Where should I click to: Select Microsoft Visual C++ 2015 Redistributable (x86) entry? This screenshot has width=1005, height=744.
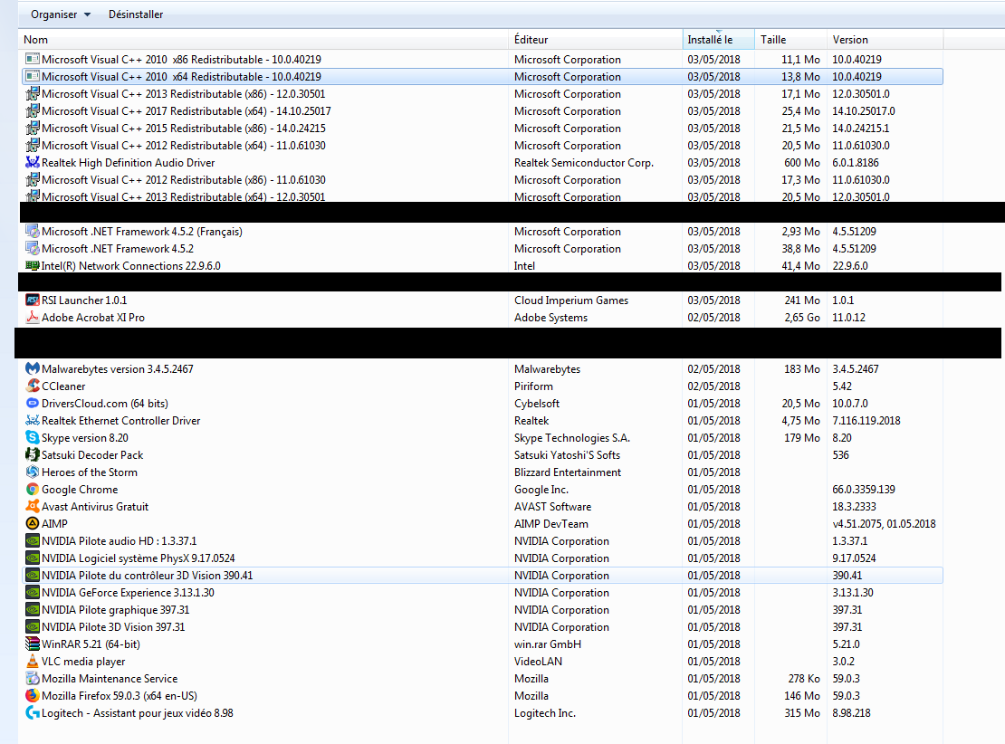[x=183, y=129]
